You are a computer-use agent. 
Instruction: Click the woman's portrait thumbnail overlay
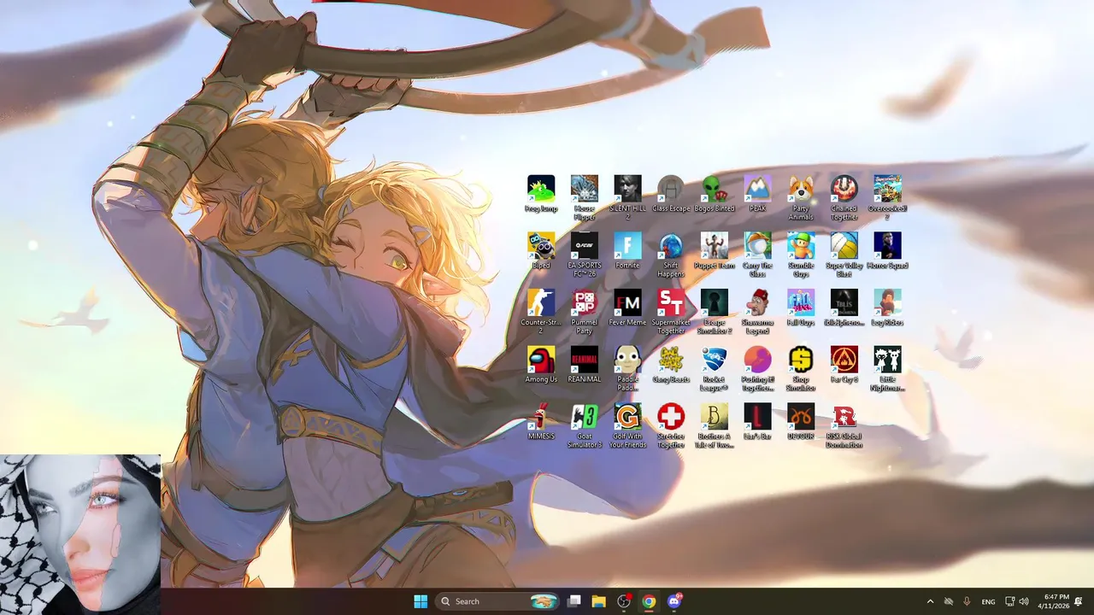coord(80,534)
